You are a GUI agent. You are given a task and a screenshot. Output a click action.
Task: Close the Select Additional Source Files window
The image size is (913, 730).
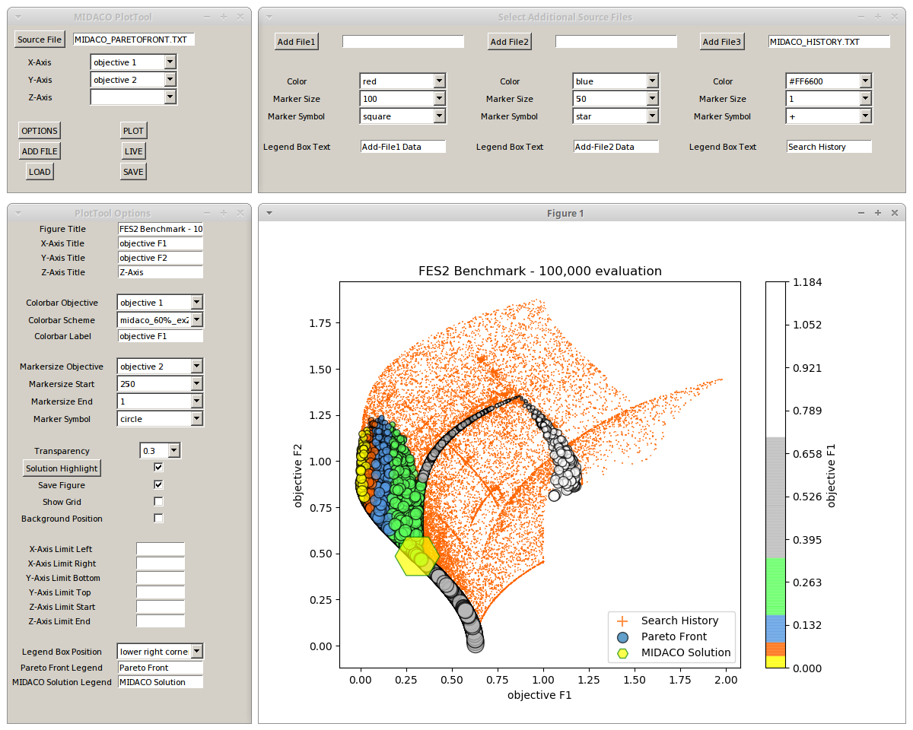895,17
